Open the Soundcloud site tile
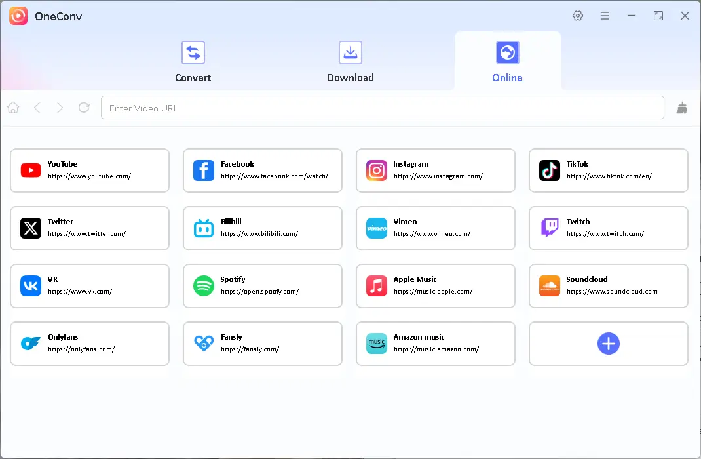 pyautogui.click(x=608, y=286)
